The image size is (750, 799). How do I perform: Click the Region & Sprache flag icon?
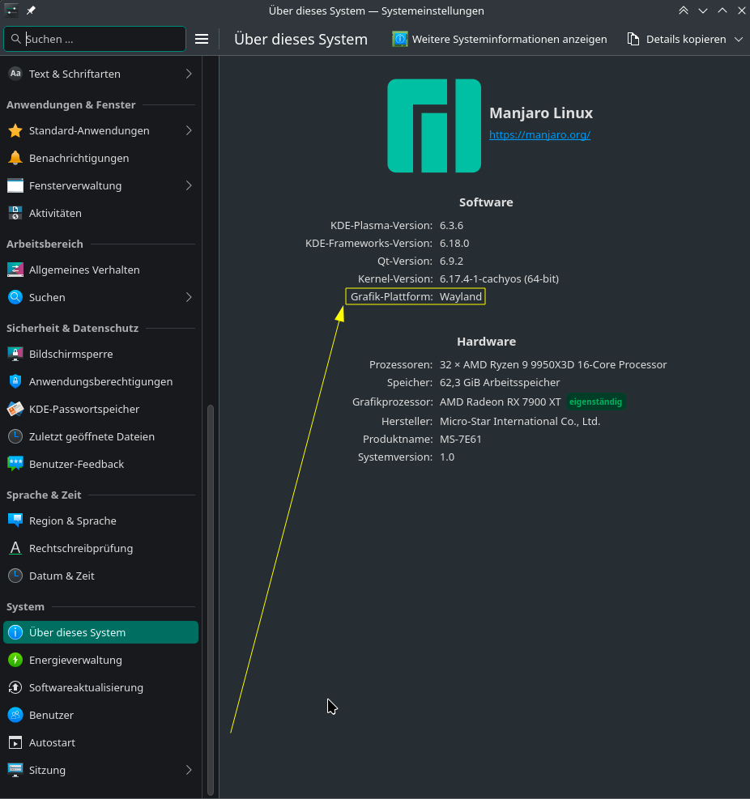click(x=15, y=521)
